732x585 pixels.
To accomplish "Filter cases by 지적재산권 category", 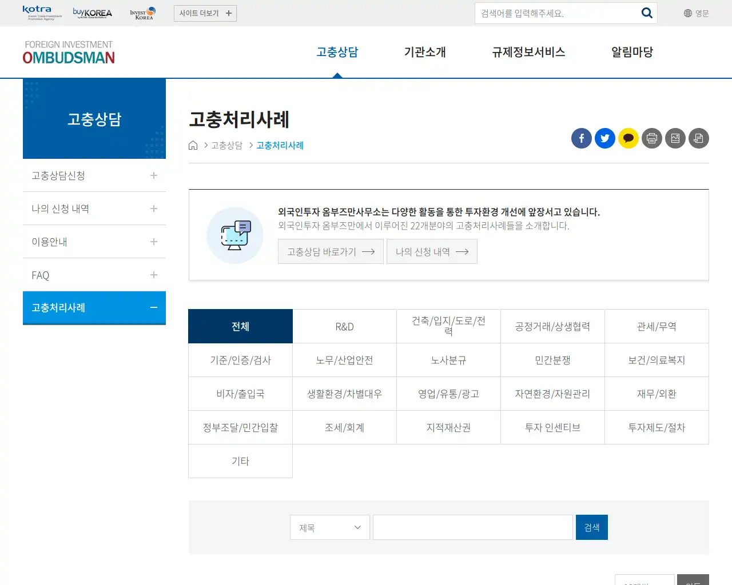I will click(448, 427).
